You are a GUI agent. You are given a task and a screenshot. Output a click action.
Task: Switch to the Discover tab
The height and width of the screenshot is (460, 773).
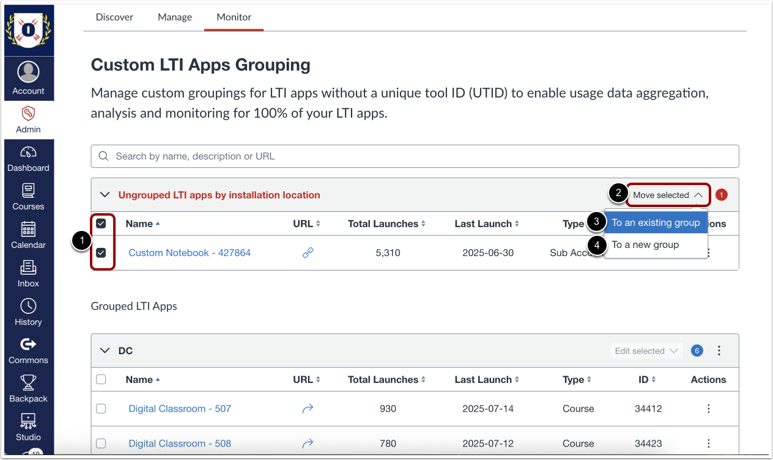click(114, 17)
